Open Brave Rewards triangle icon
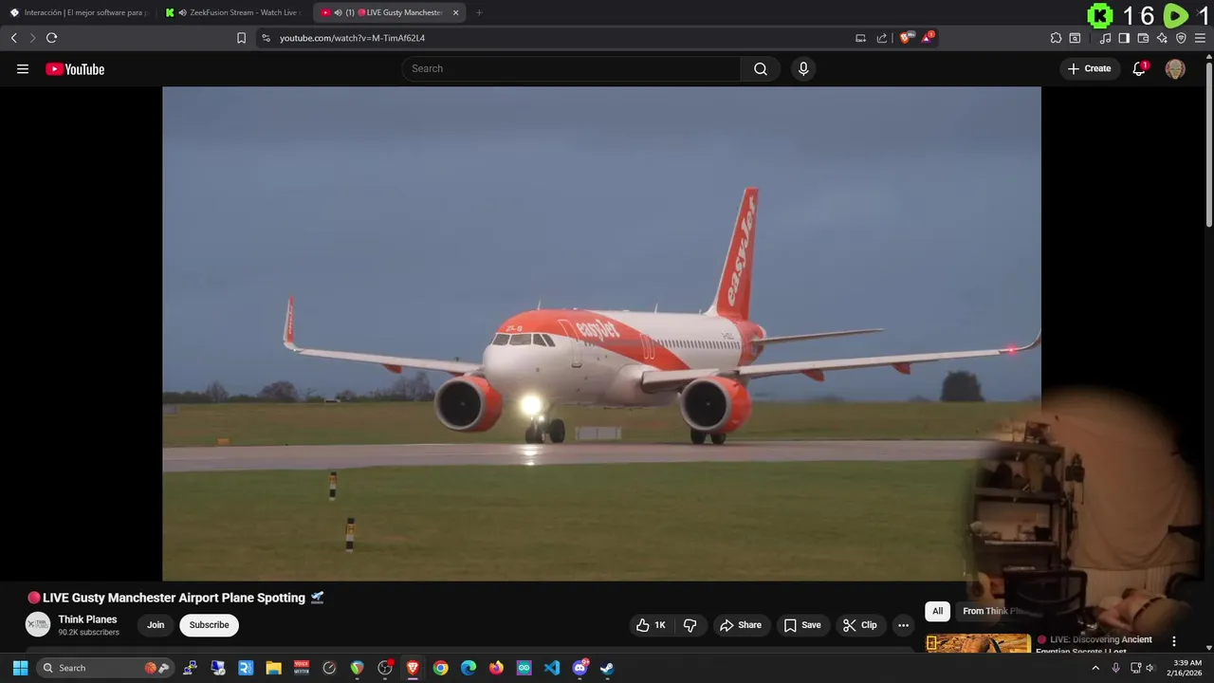Viewport: 1214px width, 683px height. pyautogui.click(x=928, y=38)
